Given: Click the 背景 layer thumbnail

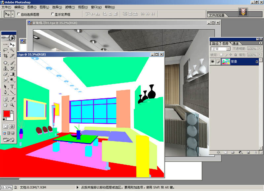Looking at the screenshot, I should coord(226,61).
